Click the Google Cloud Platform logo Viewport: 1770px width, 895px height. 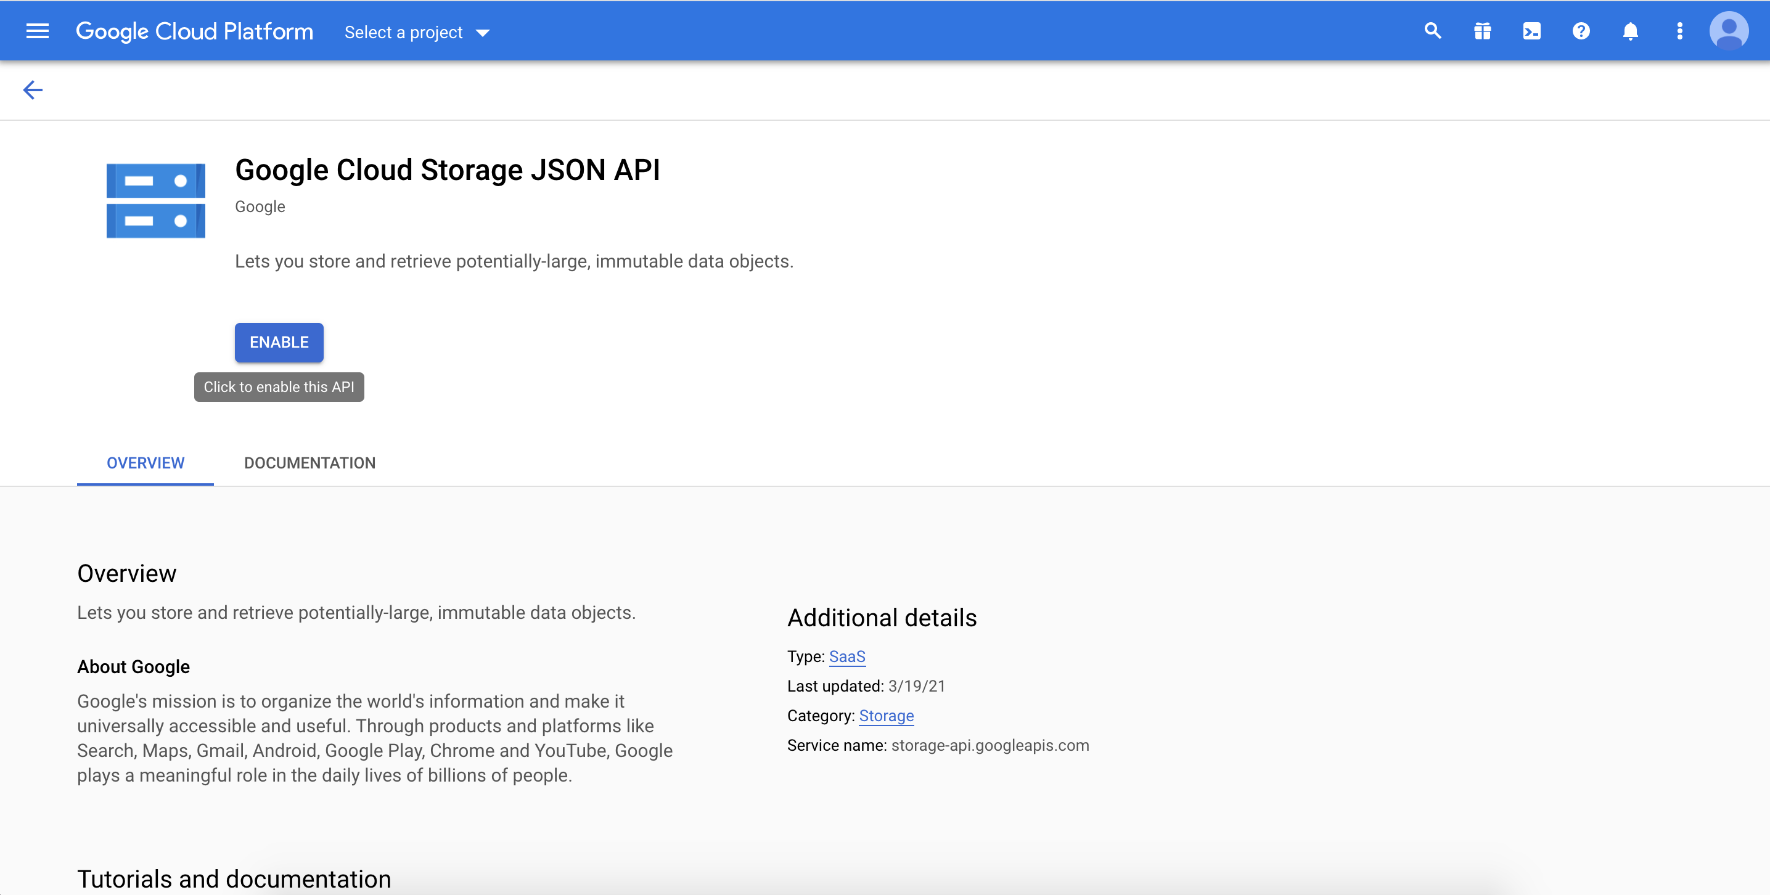click(x=194, y=31)
